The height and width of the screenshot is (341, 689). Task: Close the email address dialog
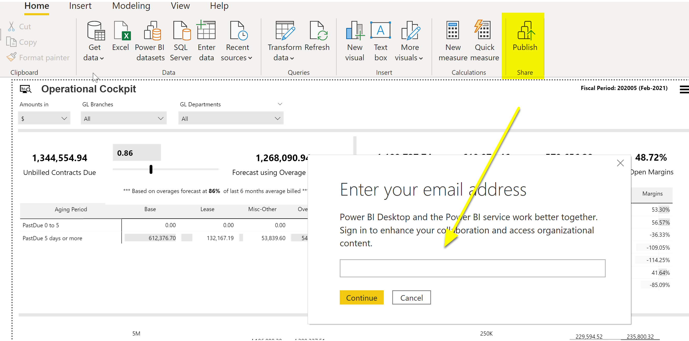pos(620,163)
